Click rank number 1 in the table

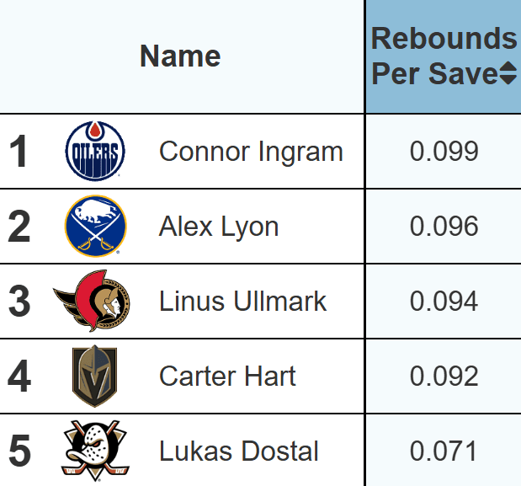coord(19,153)
